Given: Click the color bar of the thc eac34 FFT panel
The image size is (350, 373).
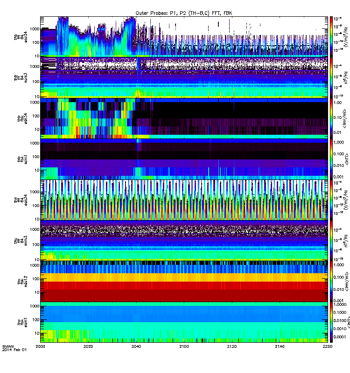Looking at the screenshot, I should [x=331, y=200].
